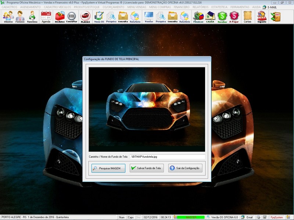Image resolution: width=294 pixels, height=220 pixels.
Task: Open the Produtos toolbox icon
Action: [60, 17]
